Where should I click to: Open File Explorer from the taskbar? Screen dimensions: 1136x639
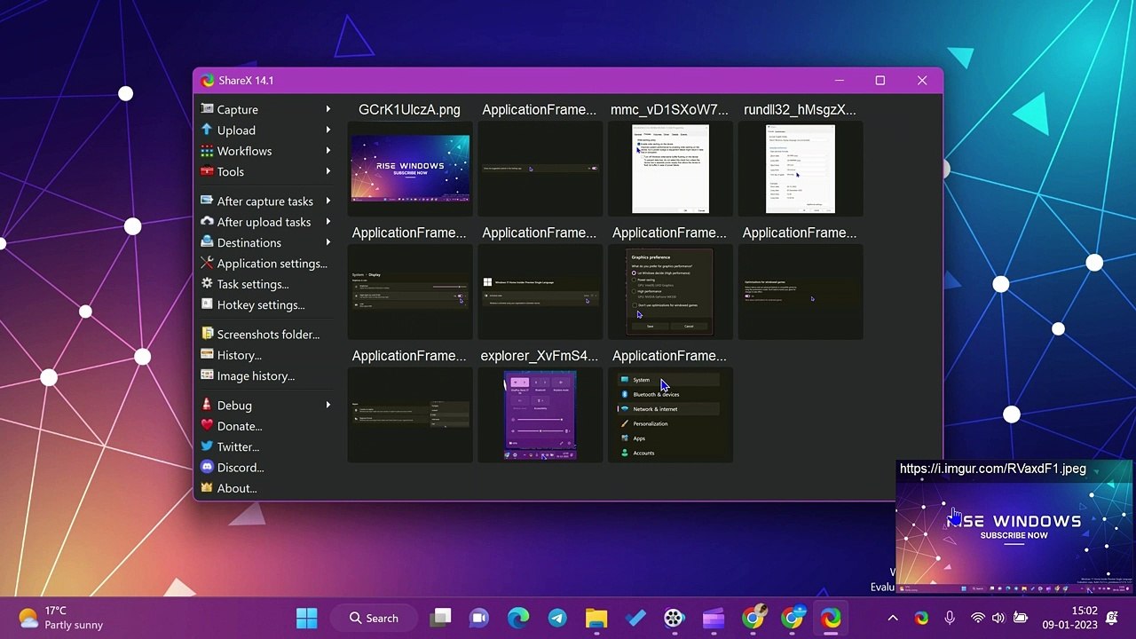(x=596, y=619)
